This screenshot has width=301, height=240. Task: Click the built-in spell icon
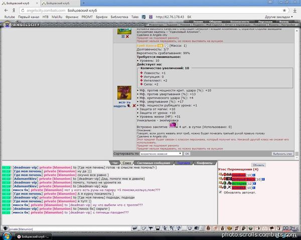coord(173,125)
